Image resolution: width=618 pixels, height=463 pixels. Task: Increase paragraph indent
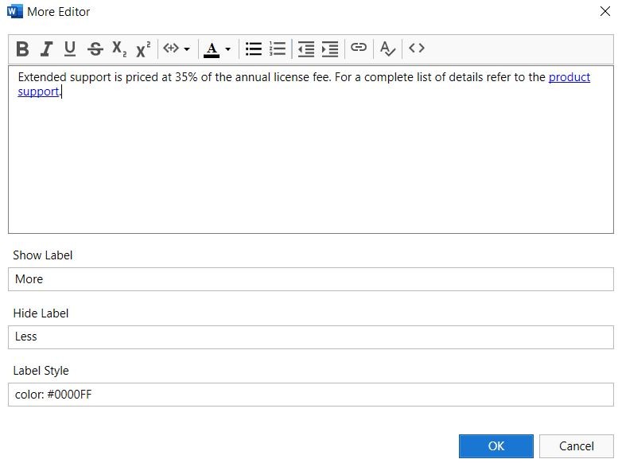(x=330, y=49)
